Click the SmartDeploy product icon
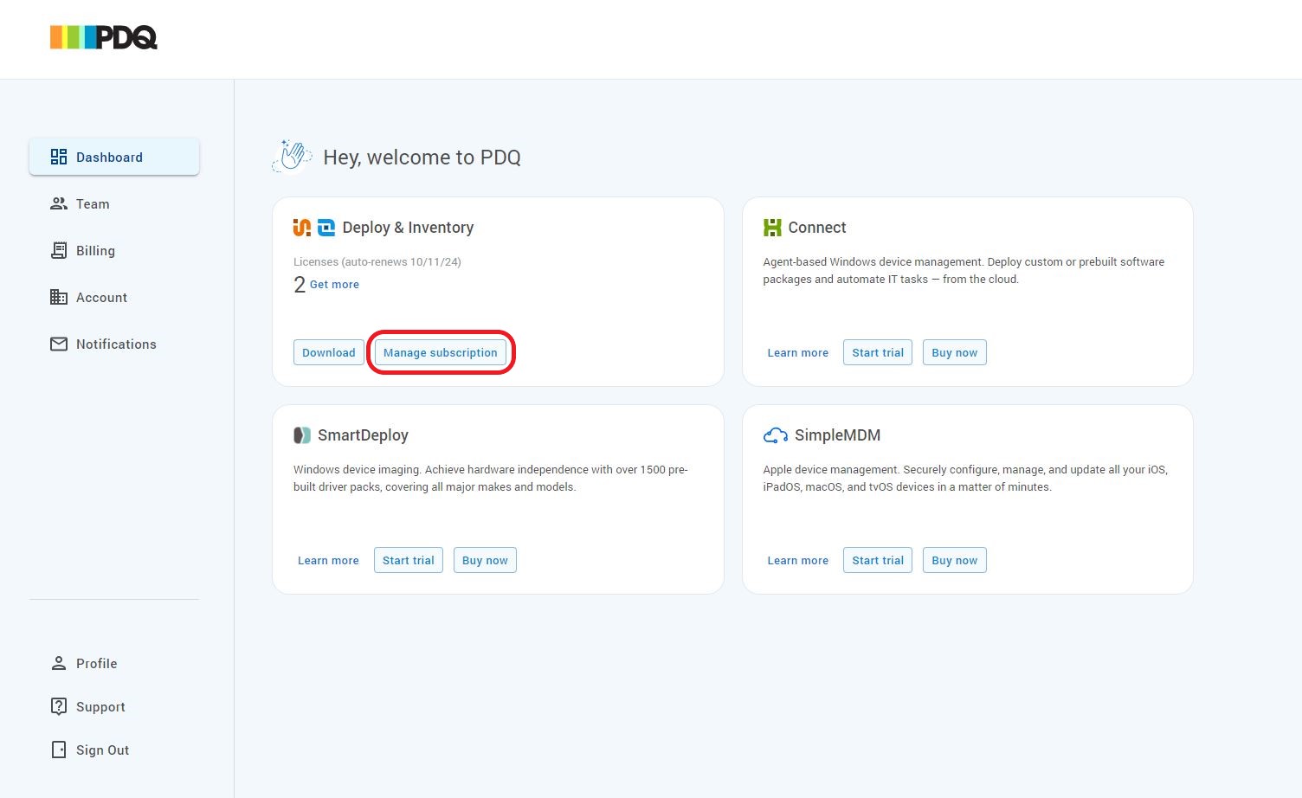Image resolution: width=1302 pixels, height=798 pixels. pyautogui.click(x=302, y=435)
